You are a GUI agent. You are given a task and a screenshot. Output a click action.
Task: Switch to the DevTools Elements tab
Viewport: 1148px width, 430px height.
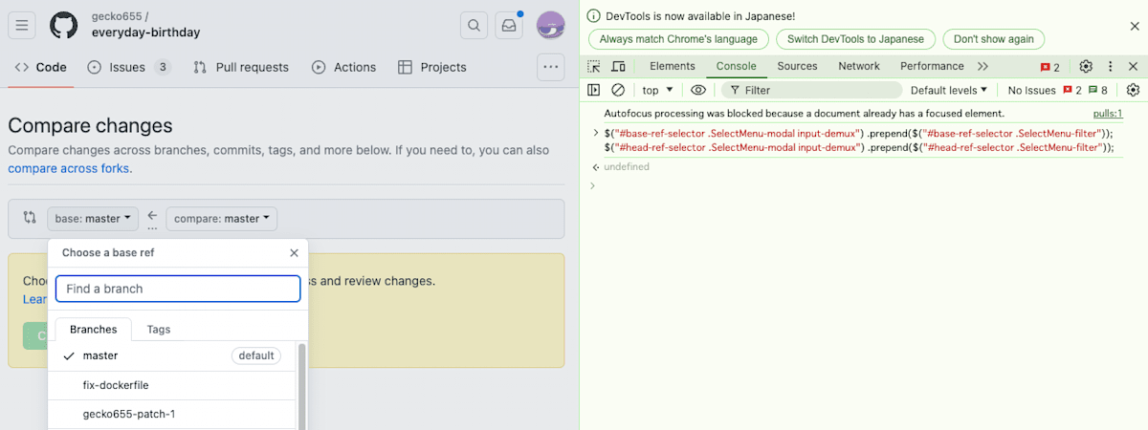pyautogui.click(x=673, y=66)
